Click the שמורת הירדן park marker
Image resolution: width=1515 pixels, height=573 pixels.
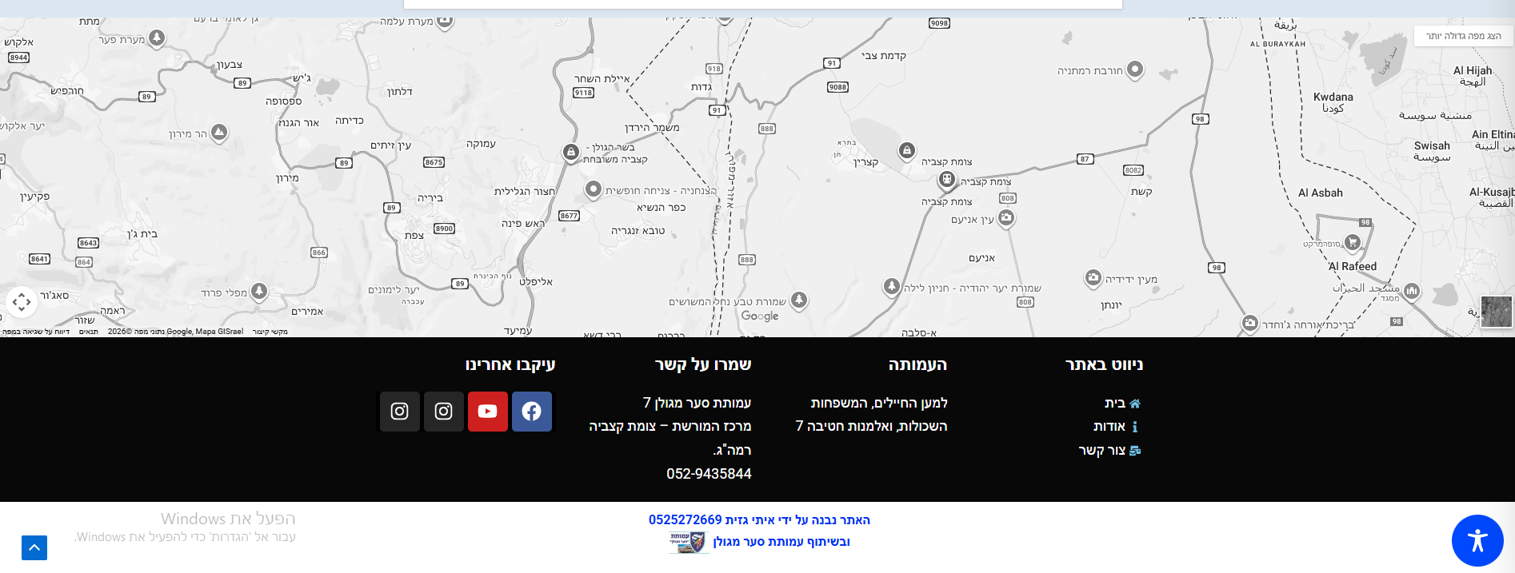pos(570,152)
